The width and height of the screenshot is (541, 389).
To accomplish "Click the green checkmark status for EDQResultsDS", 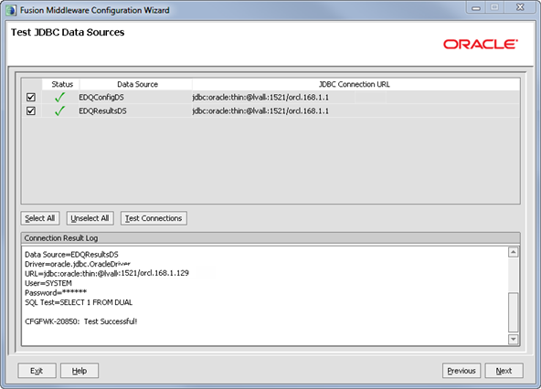I will pos(59,110).
